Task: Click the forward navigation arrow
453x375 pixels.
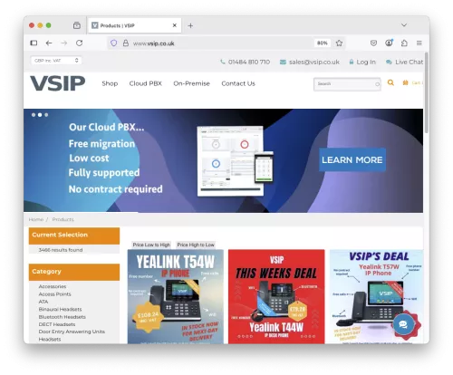Action: pyautogui.click(x=64, y=43)
